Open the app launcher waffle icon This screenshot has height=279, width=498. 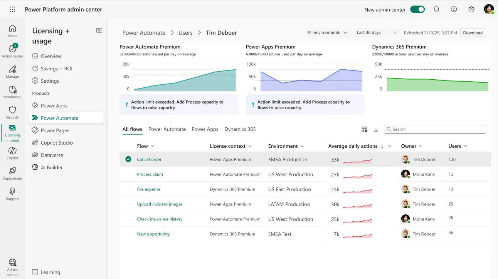(12, 9)
